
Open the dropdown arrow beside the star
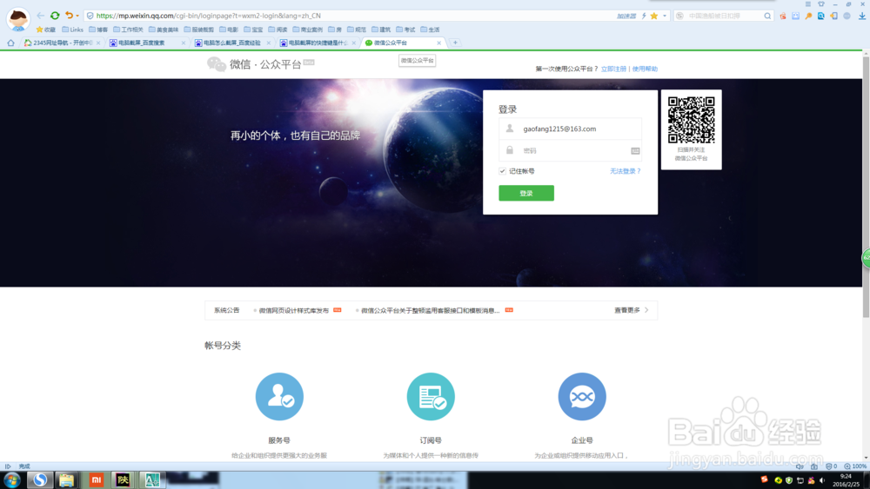pyautogui.click(x=664, y=16)
